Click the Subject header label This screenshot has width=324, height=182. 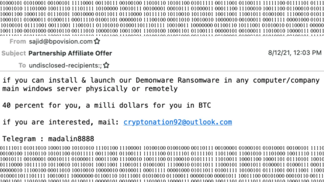(x=14, y=53)
